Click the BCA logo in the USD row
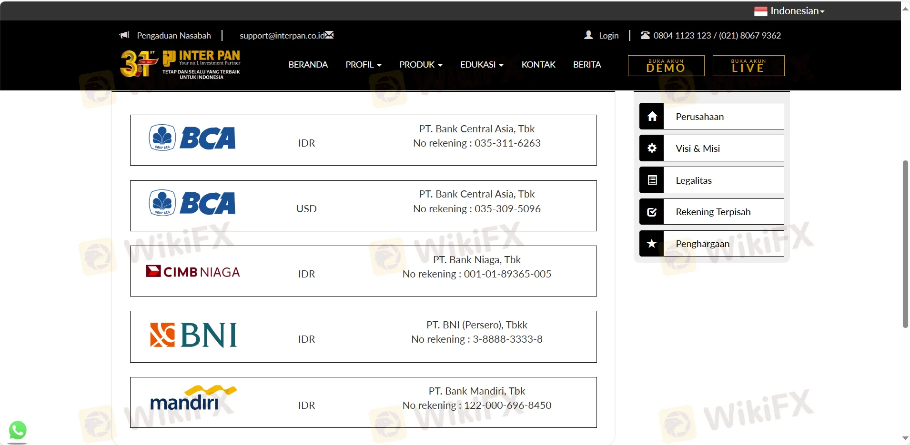Viewport: 910px width, 445px height. (x=192, y=203)
